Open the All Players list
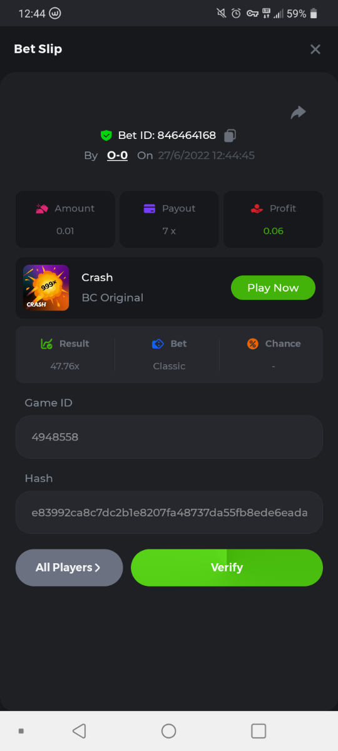338x751 pixels. coord(69,568)
